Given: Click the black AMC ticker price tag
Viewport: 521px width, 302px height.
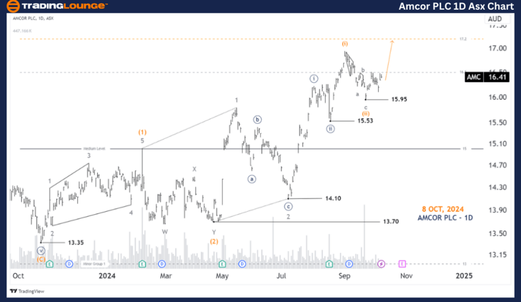Looking at the screenshot, I should (474, 77).
